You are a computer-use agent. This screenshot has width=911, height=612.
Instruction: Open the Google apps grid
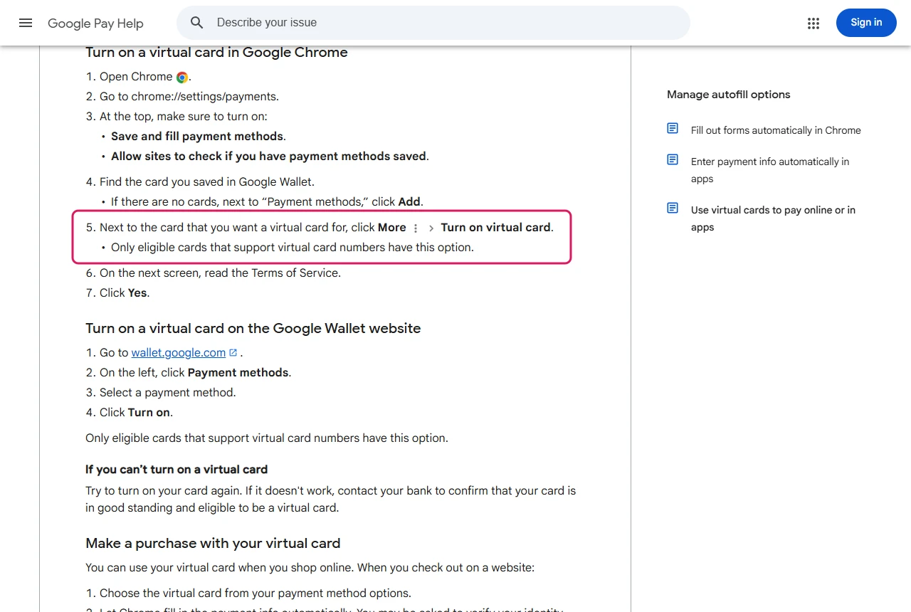click(x=813, y=23)
